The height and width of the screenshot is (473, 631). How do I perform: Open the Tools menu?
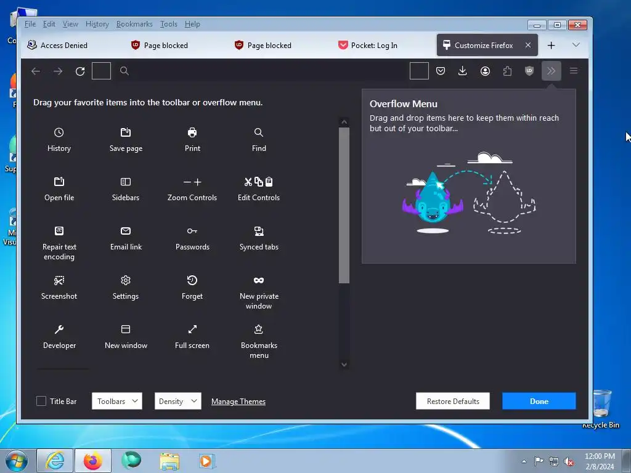point(169,24)
